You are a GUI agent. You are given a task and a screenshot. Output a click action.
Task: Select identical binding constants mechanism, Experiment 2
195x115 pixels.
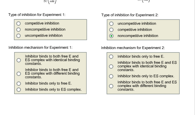[x=111, y=66]
